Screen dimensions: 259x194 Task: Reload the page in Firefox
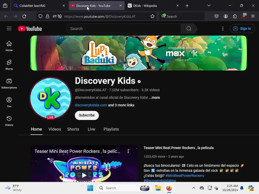point(24,16)
